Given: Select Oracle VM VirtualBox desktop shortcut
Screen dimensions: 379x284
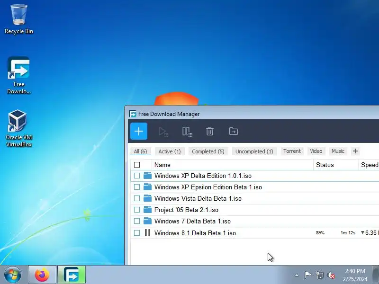Looking at the screenshot, I should pyautogui.click(x=19, y=128).
